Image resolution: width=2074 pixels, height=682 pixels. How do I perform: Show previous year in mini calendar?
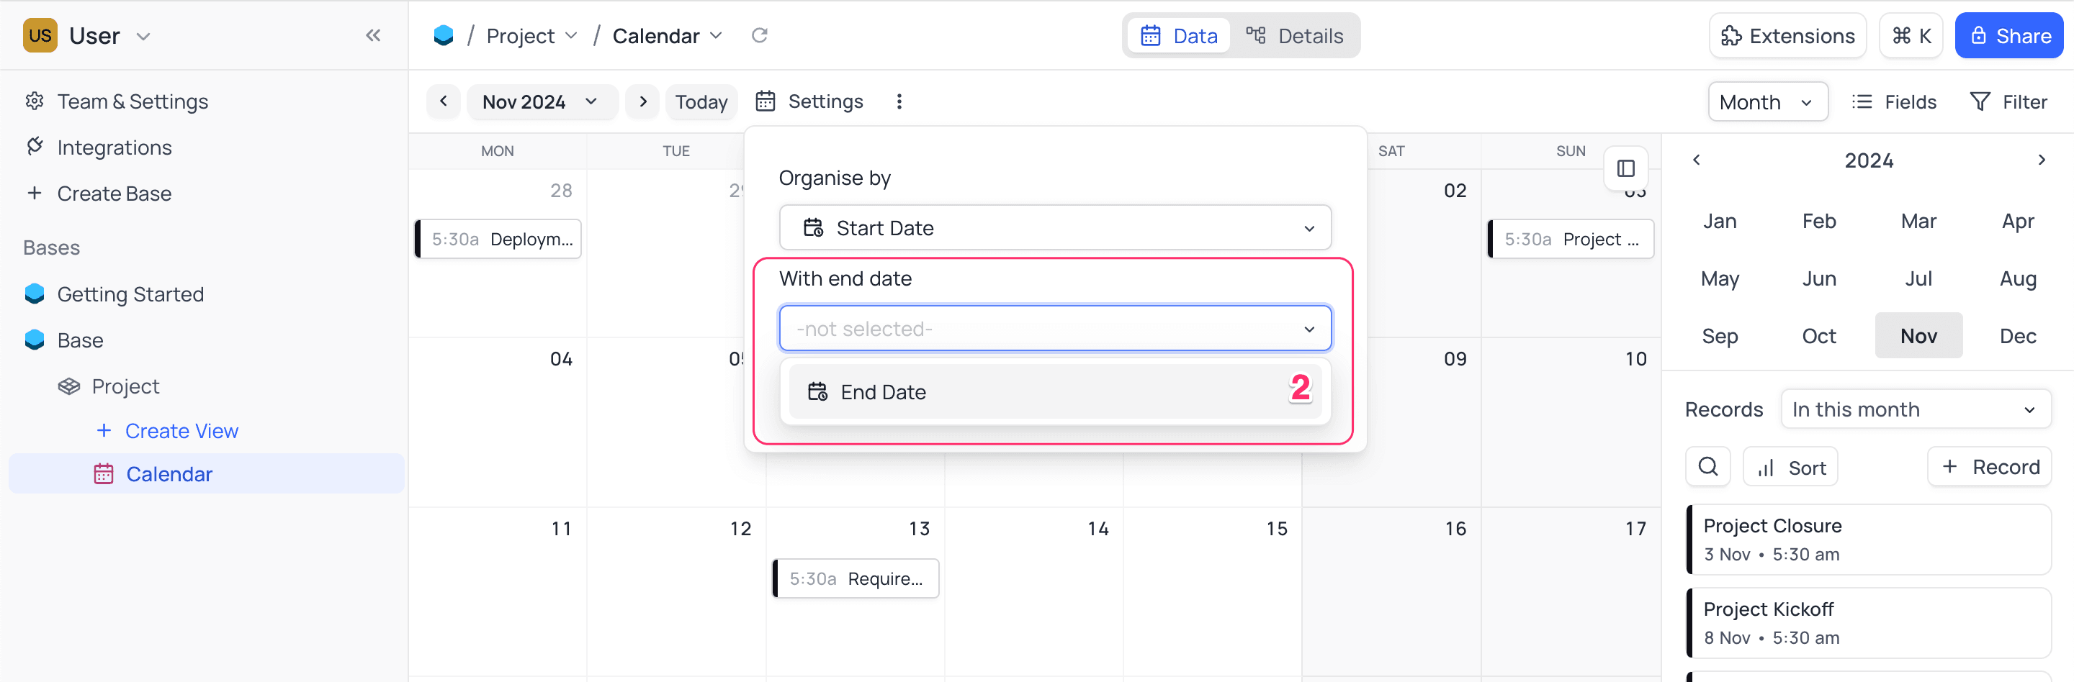1697,160
